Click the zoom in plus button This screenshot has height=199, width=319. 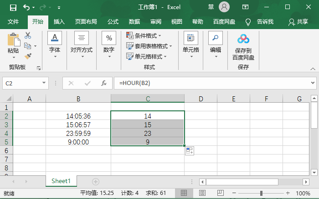tap(288, 193)
